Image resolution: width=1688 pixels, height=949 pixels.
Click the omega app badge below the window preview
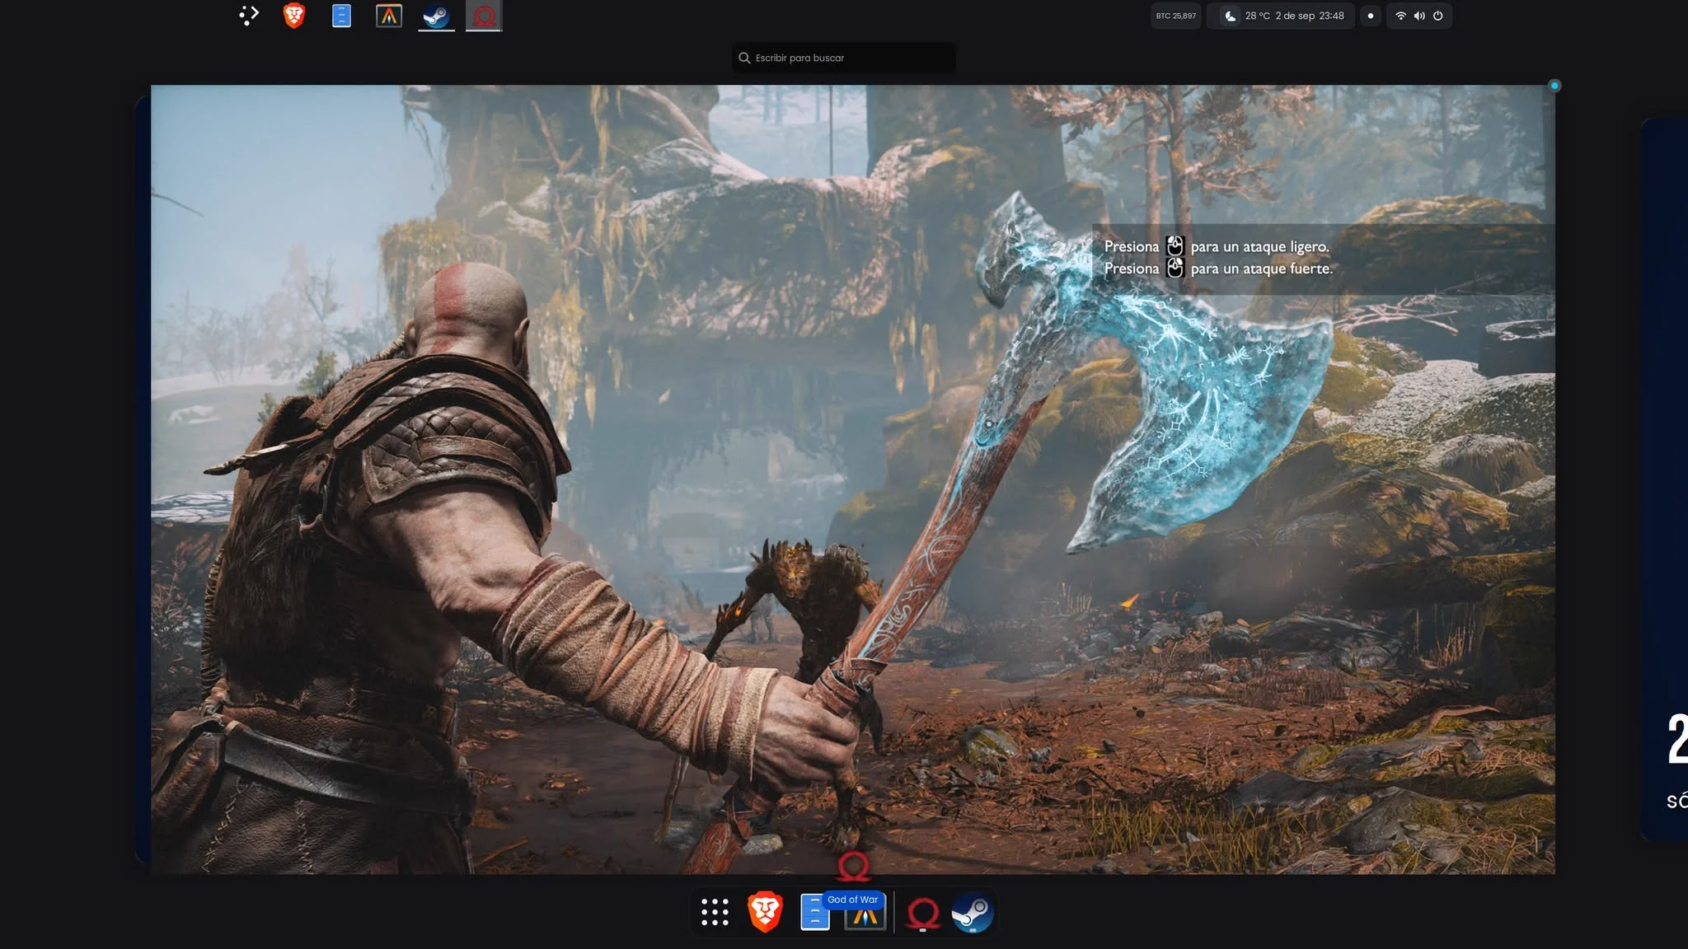tap(853, 867)
